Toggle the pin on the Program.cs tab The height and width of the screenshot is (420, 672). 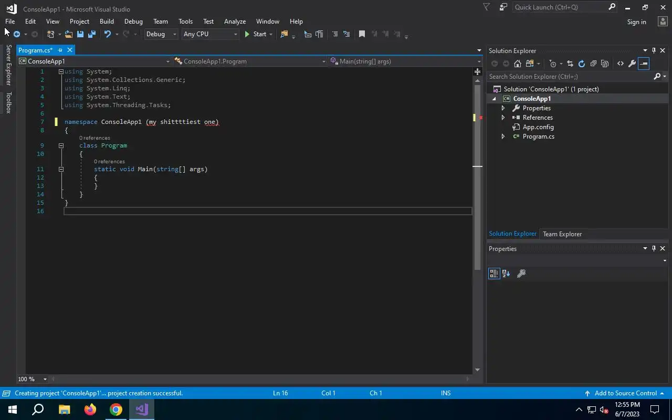60,50
